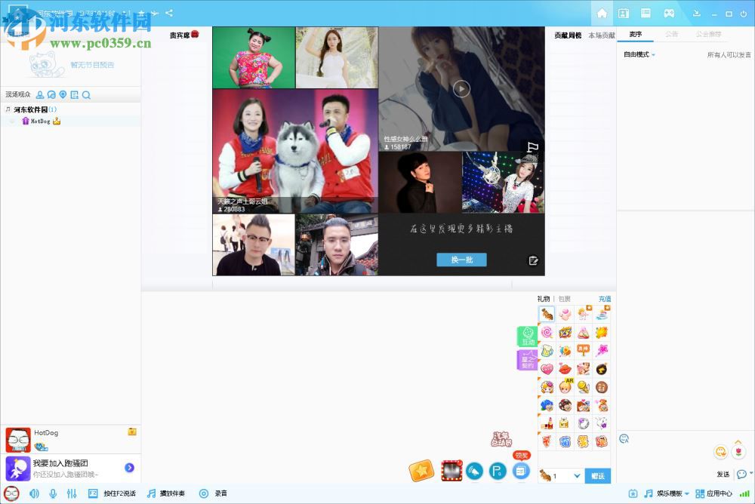Click the speaker volume icon in bottom bar
This screenshot has height=504, width=755.
pos(34,493)
